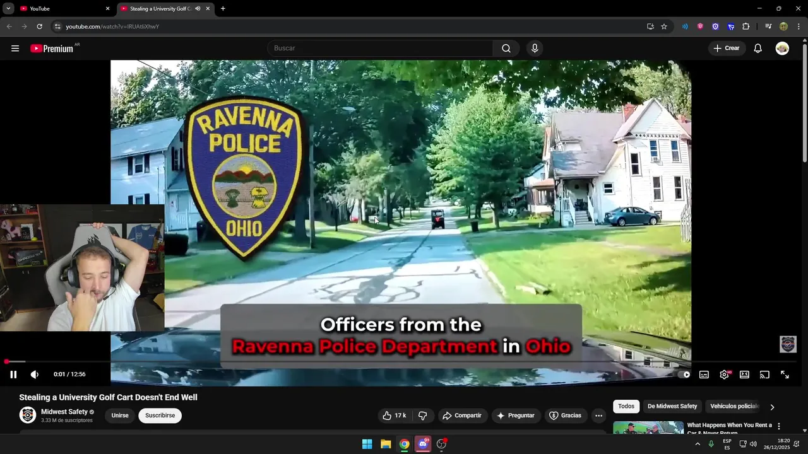Mute the playing tab via speaker icon
This screenshot has width=808, height=454.
coord(198,9)
